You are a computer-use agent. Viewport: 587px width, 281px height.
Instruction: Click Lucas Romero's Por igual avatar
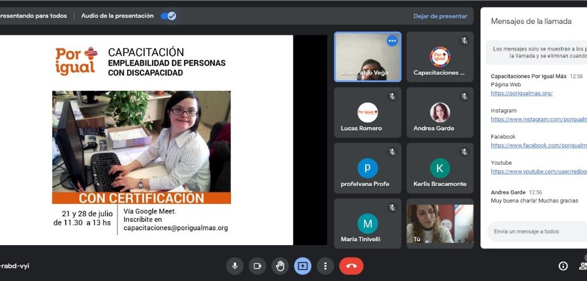367,113
